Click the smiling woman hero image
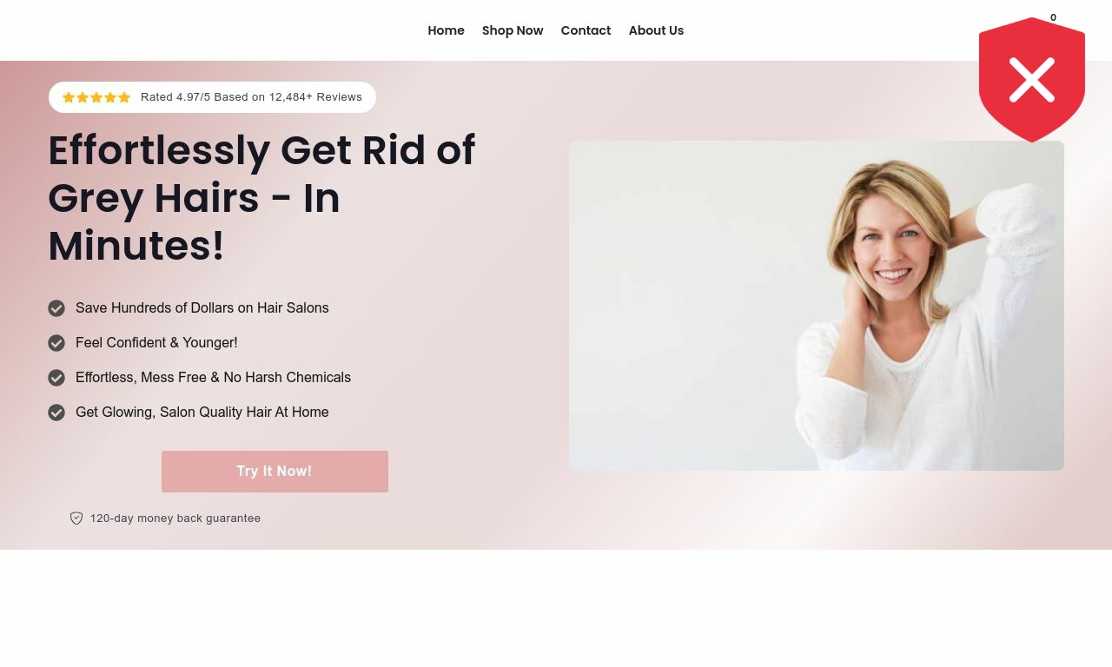 click(x=817, y=306)
